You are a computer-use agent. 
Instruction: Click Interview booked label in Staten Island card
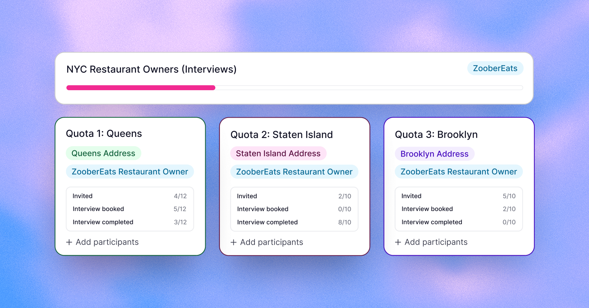[263, 209]
